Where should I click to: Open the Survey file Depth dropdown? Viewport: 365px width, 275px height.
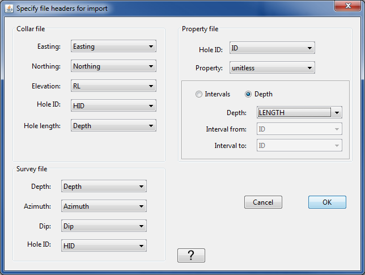(x=104, y=186)
